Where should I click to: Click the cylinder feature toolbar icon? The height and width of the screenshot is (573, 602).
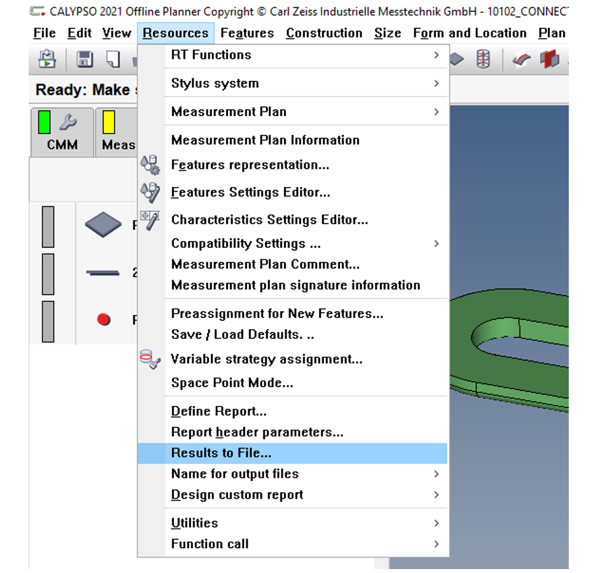483,59
